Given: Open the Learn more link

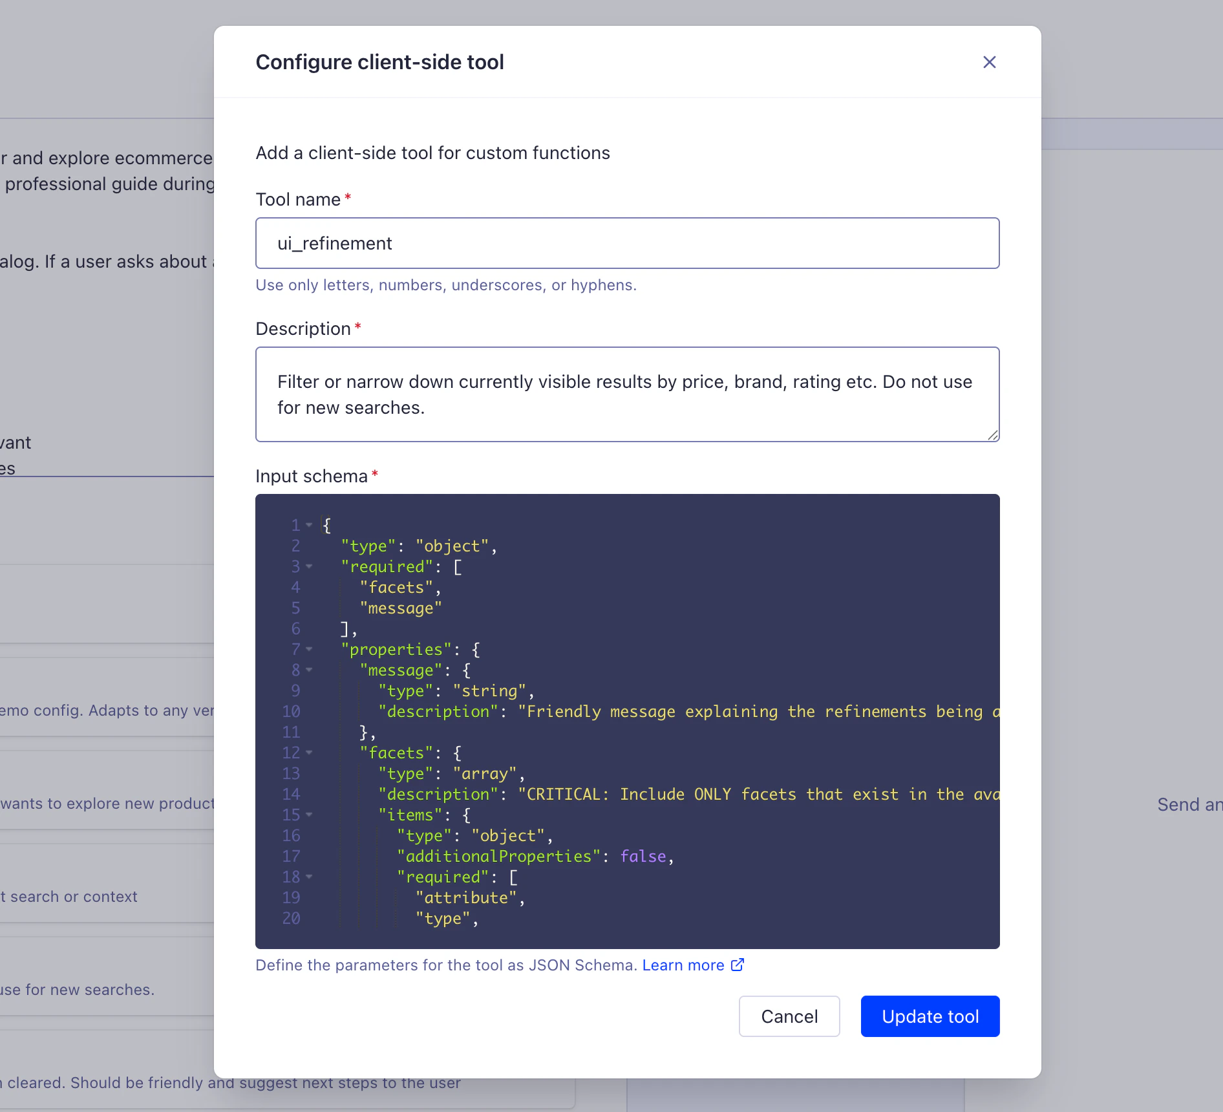Looking at the screenshot, I should click(x=683, y=965).
